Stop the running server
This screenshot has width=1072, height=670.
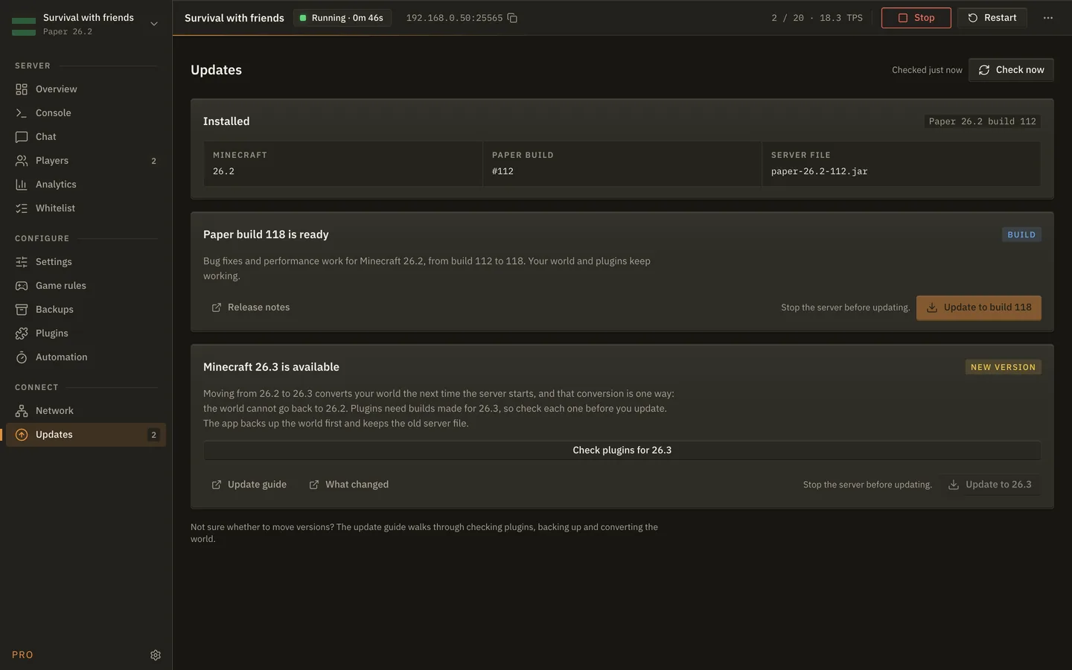916,18
